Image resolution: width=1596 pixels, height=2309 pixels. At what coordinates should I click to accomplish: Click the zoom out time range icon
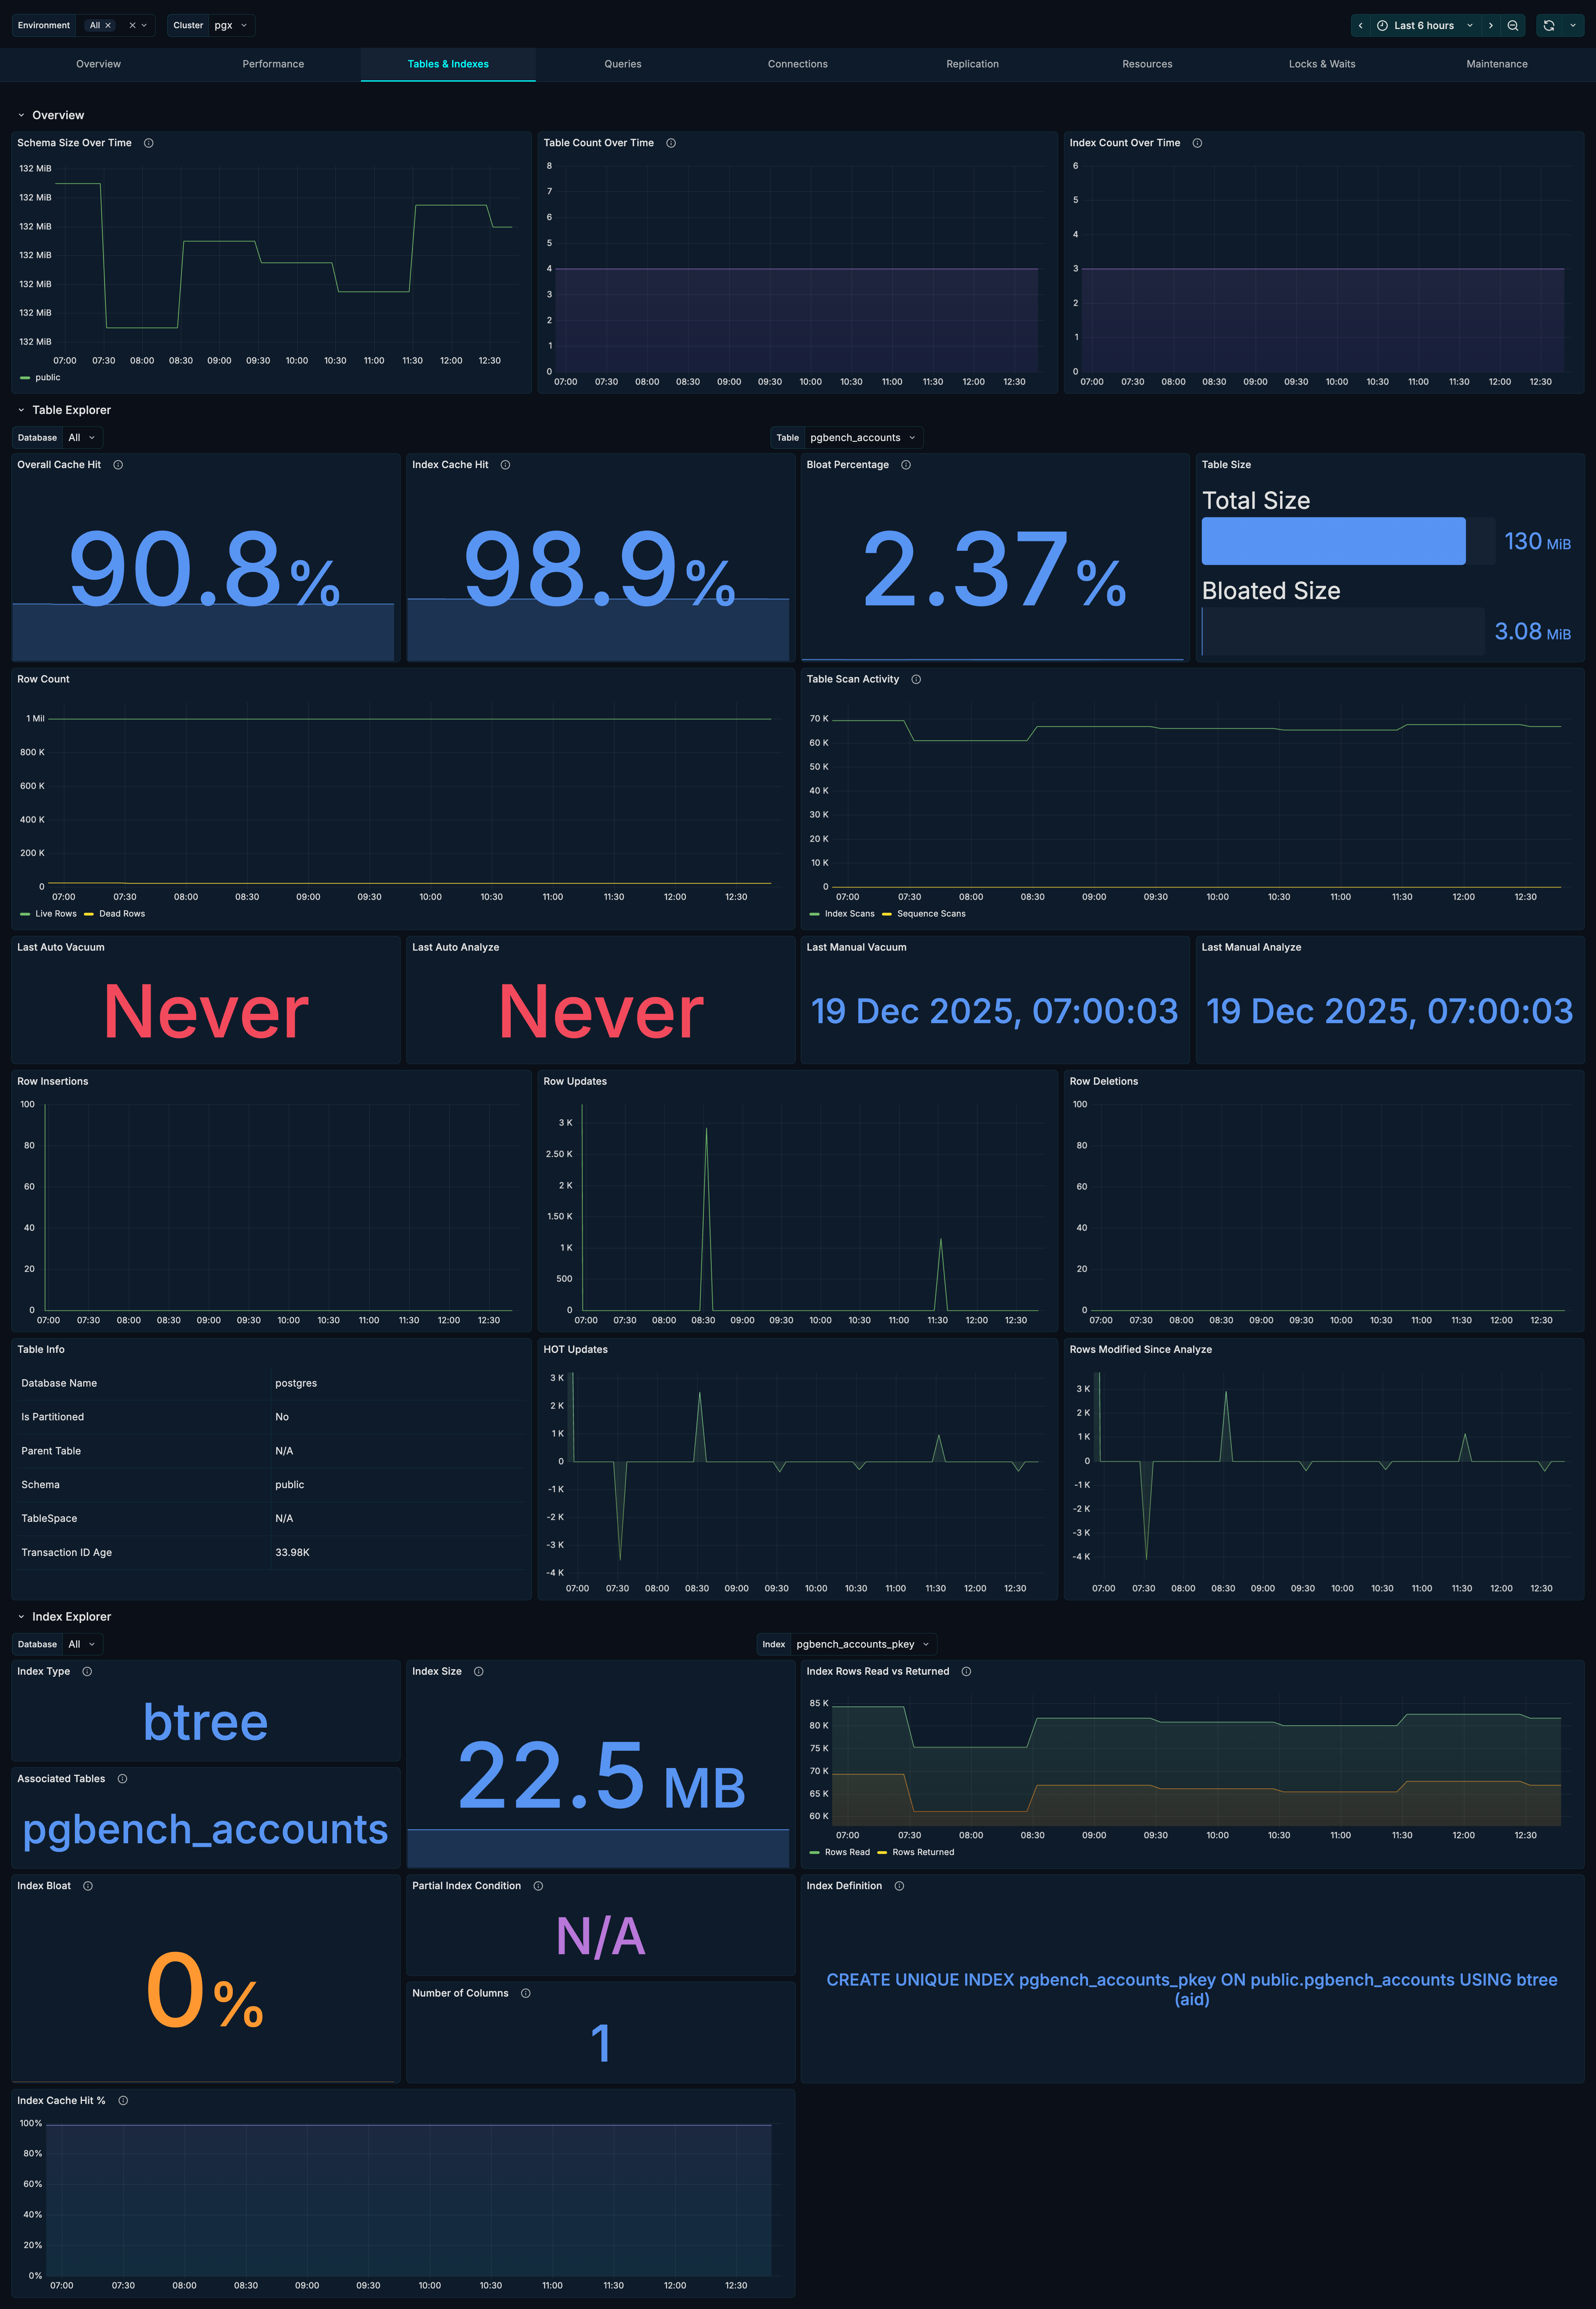pyautogui.click(x=1512, y=25)
